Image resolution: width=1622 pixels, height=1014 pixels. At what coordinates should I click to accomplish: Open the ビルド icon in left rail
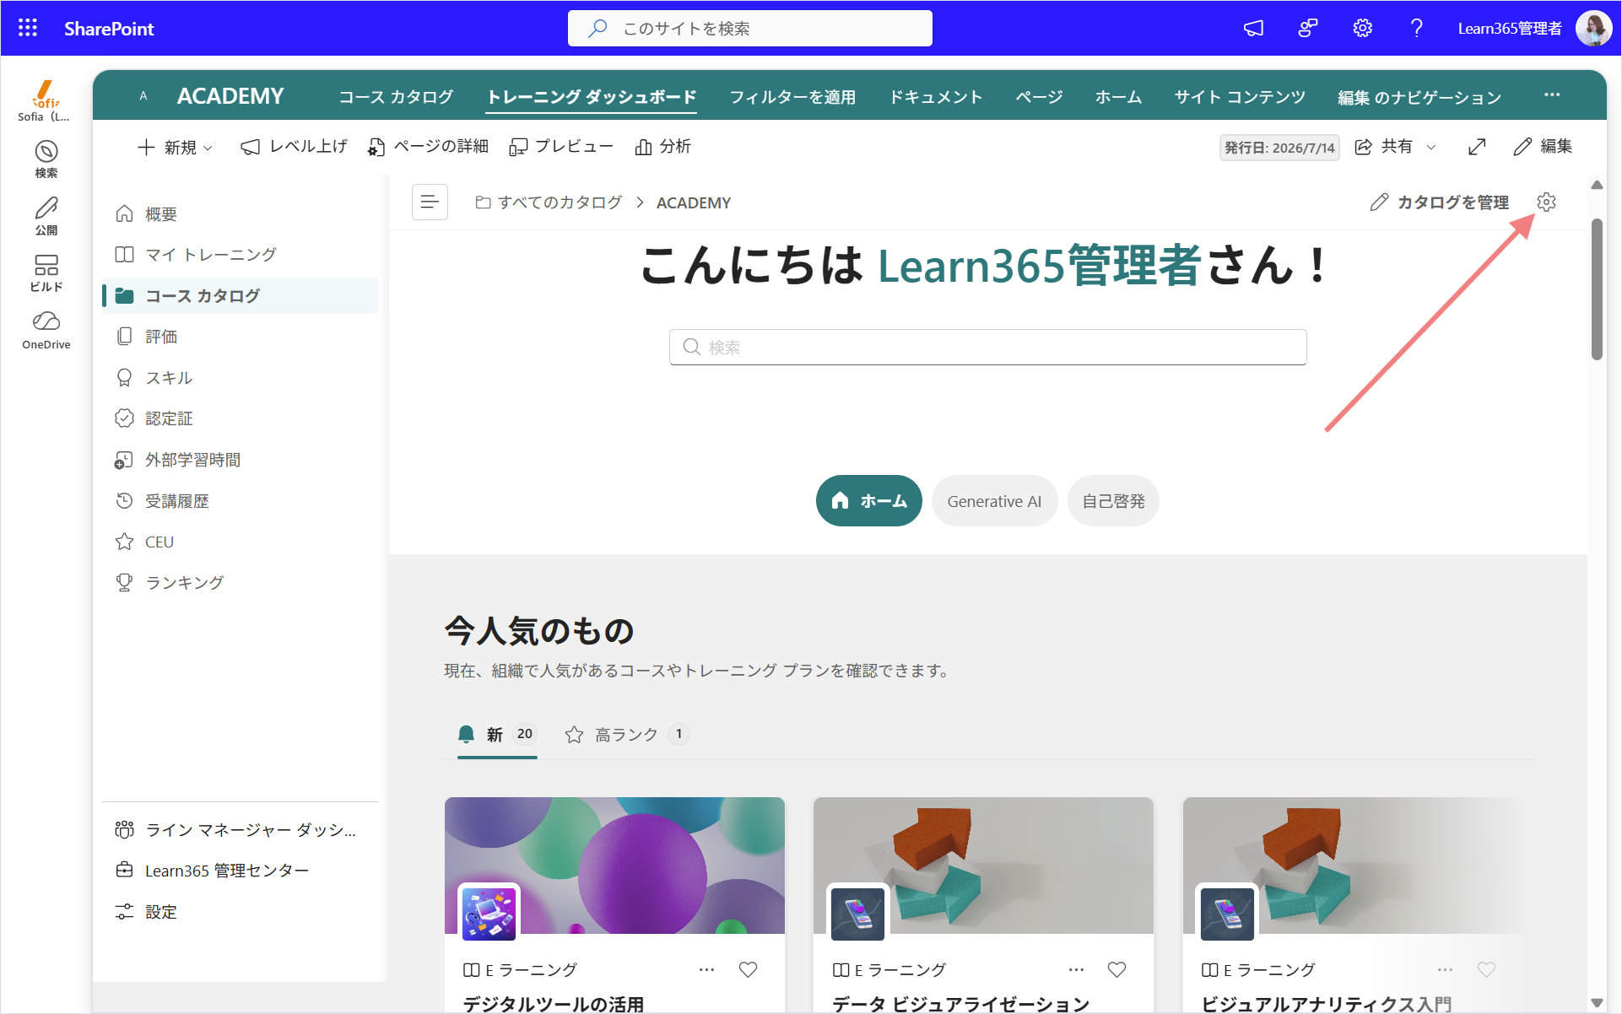pyautogui.click(x=46, y=273)
